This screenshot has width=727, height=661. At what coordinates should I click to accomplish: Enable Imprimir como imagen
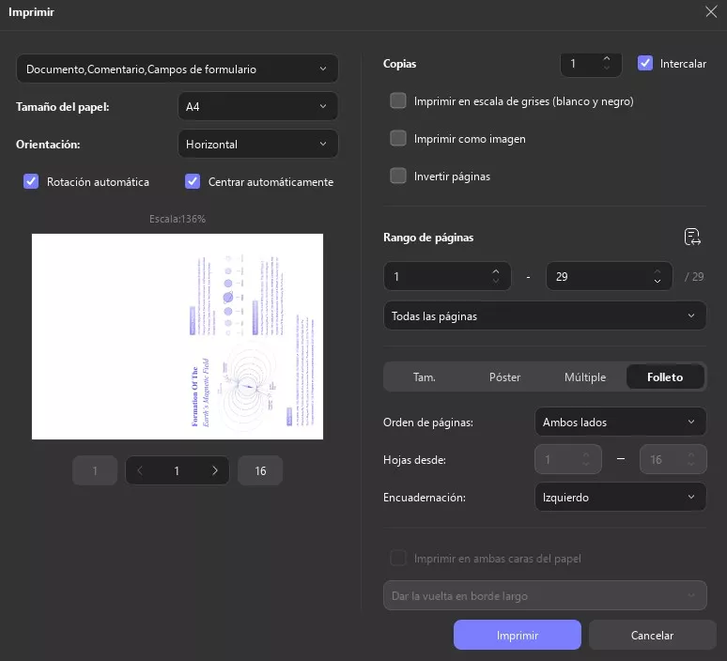point(398,138)
